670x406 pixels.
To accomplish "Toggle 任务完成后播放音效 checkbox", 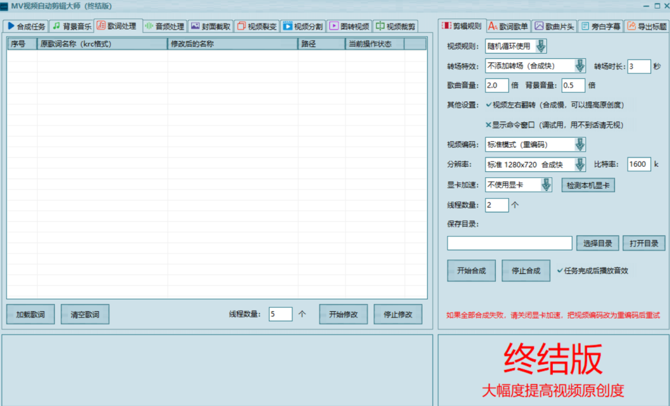I will (559, 270).
